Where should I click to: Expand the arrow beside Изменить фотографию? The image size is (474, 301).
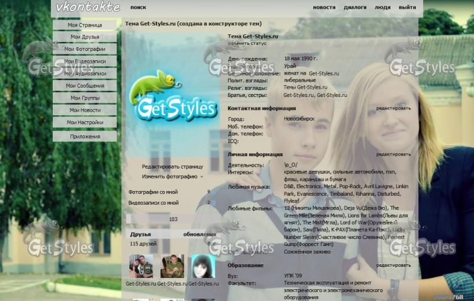coord(201,177)
